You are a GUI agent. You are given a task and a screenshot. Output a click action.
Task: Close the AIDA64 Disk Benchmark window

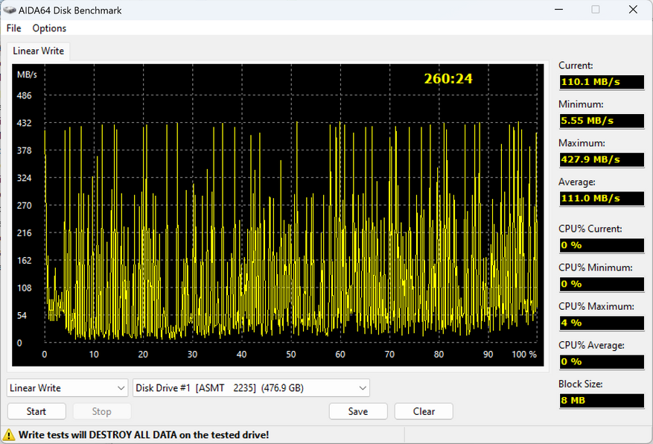[632, 10]
